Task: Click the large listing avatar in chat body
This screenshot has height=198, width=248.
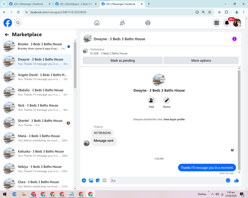Action: (159, 80)
